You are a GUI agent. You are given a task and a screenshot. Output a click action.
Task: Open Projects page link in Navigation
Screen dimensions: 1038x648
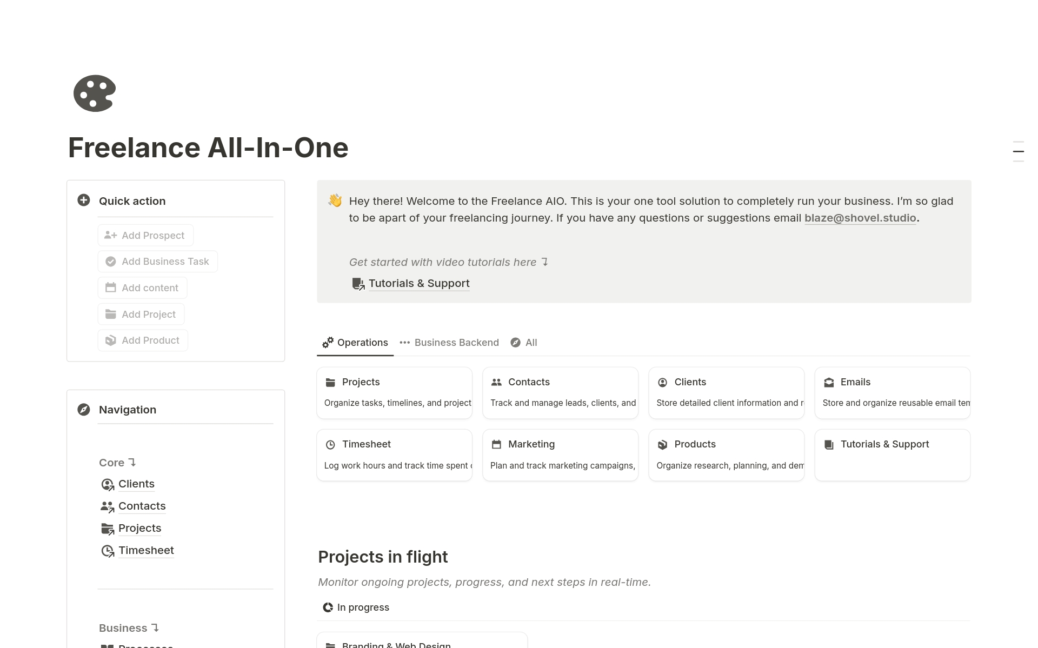140,529
